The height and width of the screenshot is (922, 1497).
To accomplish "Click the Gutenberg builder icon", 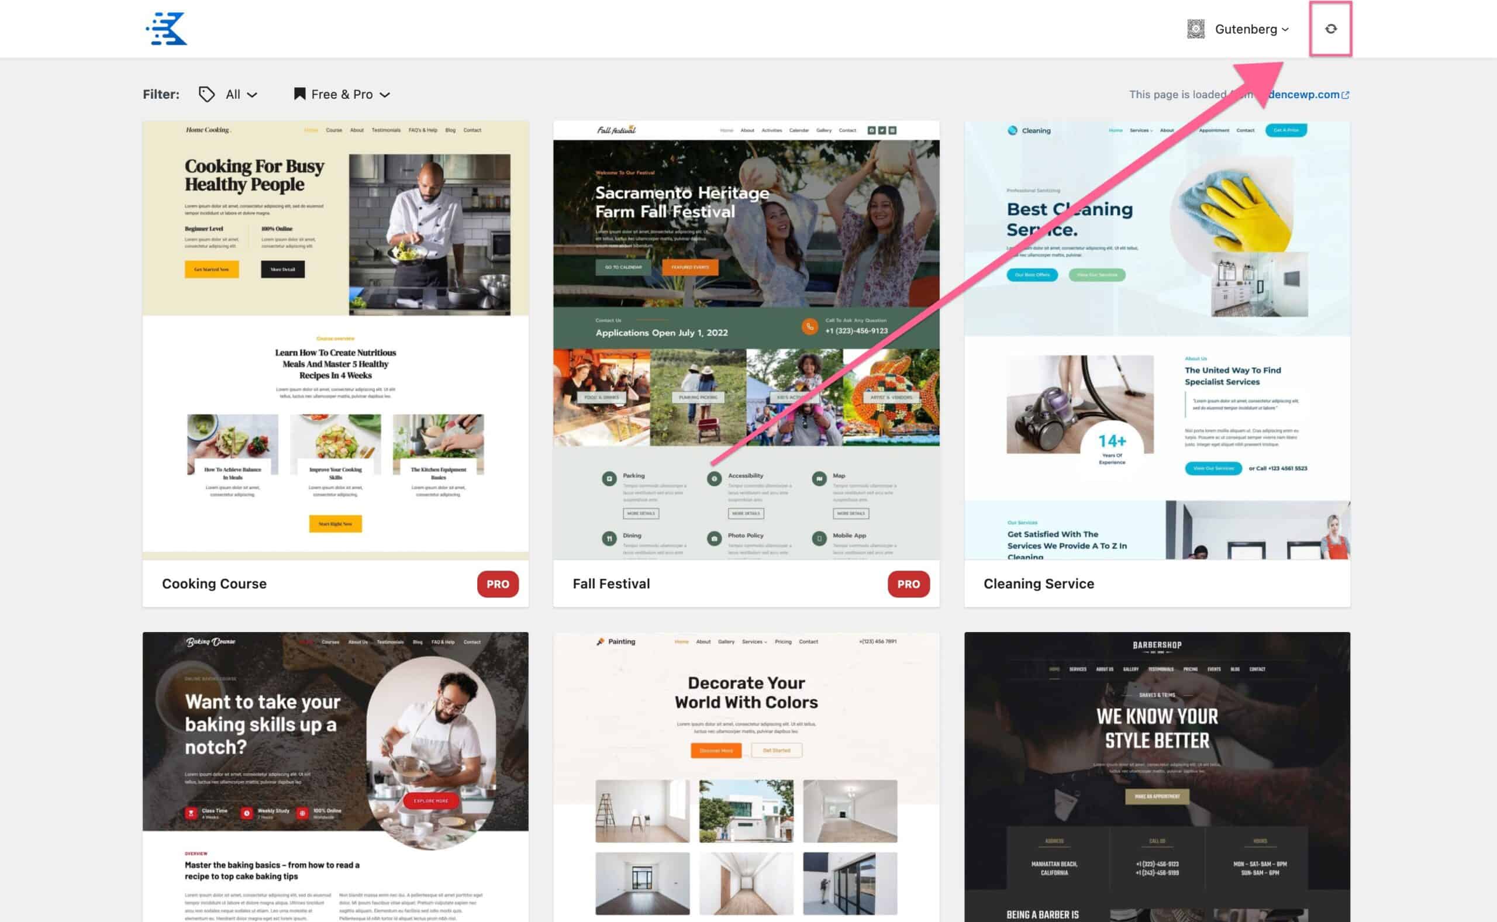I will pos(1196,29).
